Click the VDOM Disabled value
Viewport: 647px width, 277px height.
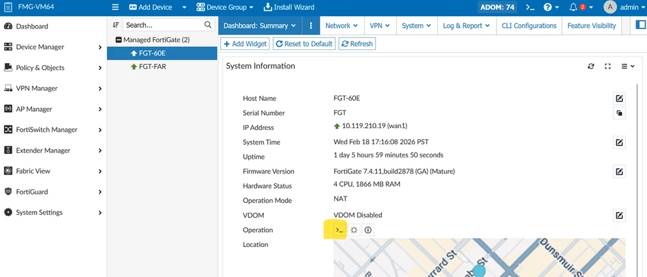coord(358,215)
